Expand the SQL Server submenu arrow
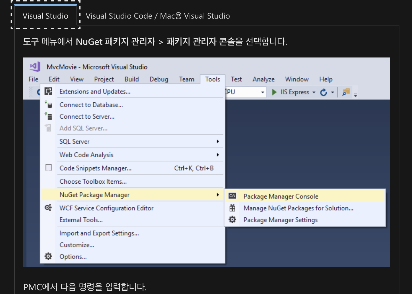Viewport: 412px width, 294px height. (218, 141)
